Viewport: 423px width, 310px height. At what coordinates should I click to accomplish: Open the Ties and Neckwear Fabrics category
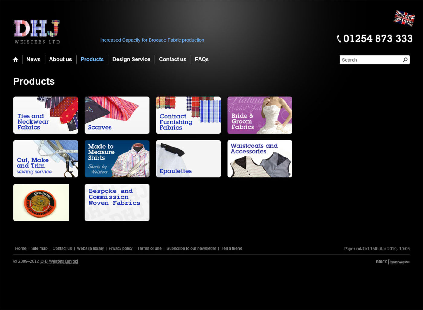45,115
